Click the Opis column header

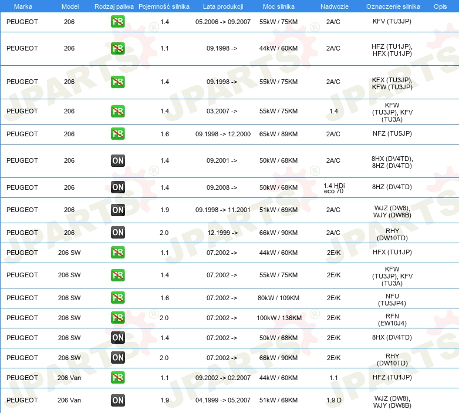440,6
